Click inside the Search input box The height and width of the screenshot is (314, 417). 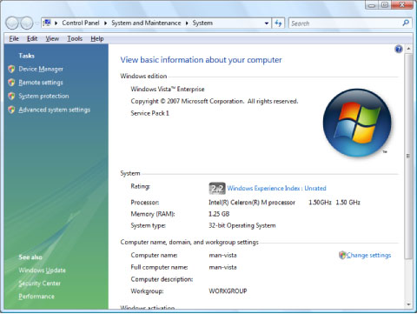[345, 23]
